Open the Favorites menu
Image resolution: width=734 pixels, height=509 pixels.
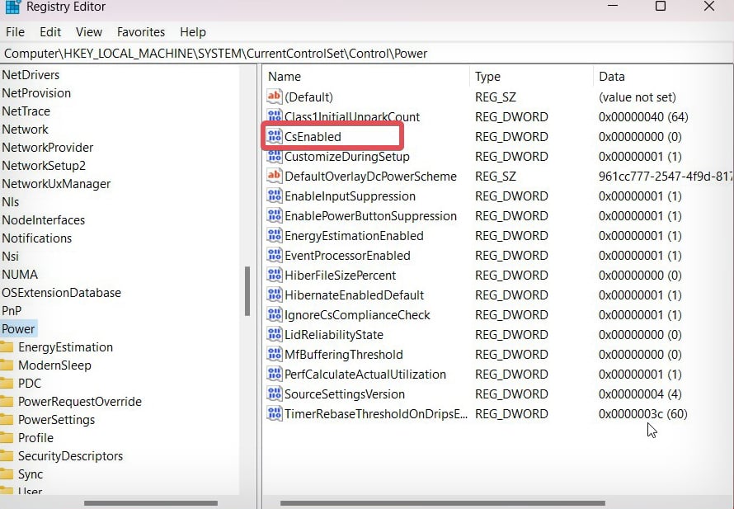tap(141, 32)
